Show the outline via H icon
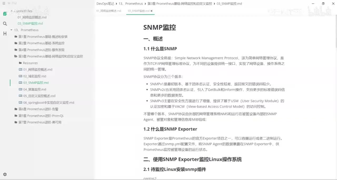The image size is (337, 180). 5,34
